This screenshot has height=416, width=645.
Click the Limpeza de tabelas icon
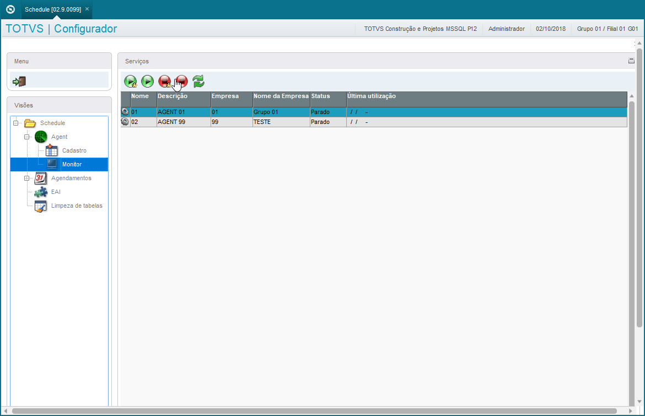click(40, 206)
